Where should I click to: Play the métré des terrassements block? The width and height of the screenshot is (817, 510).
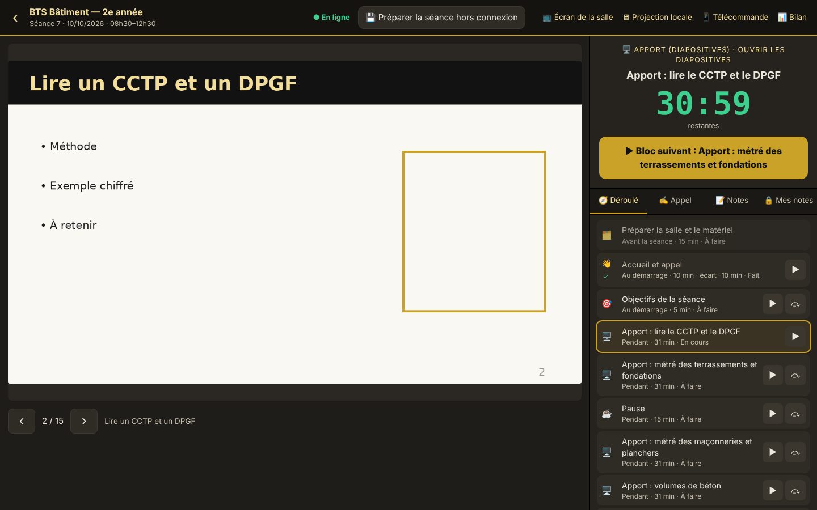click(x=773, y=375)
